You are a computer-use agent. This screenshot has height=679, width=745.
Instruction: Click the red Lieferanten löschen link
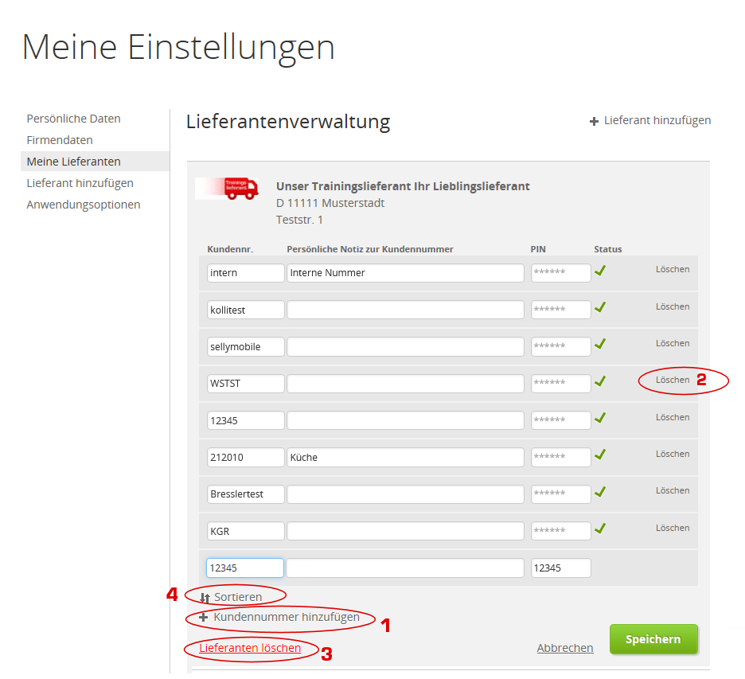click(x=250, y=648)
